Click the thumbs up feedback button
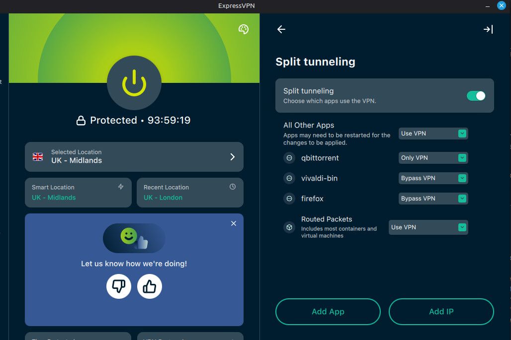The width and height of the screenshot is (511, 340). (150, 286)
